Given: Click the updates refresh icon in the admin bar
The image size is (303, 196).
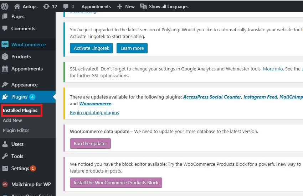Looking at the screenshot, I should coord(46,6).
